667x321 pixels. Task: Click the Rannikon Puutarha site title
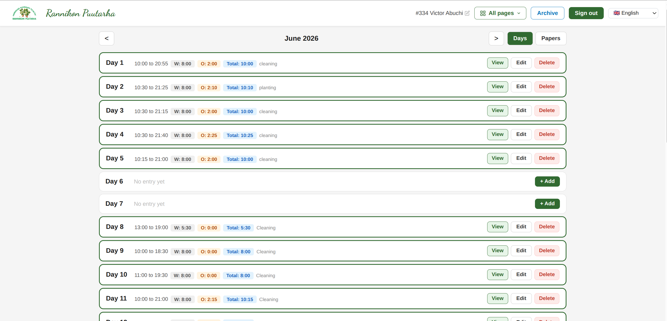pos(81,13)
